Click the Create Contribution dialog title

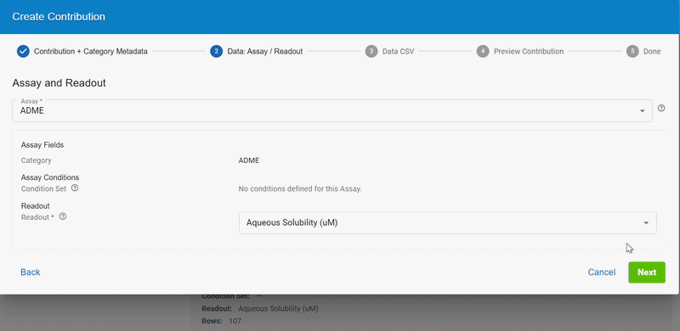click(59, 17)
